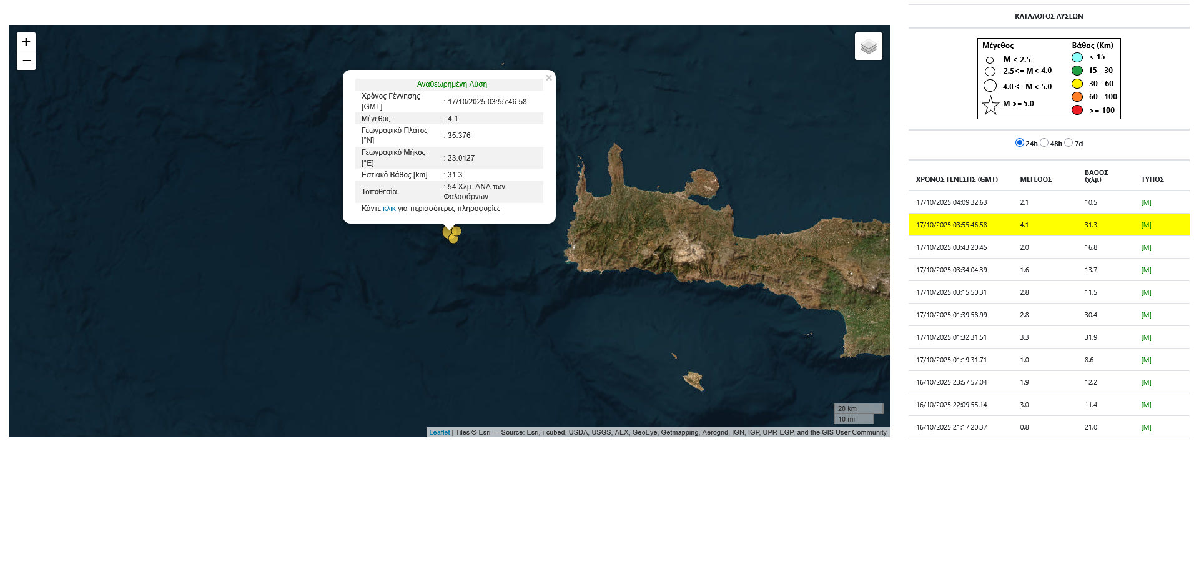The width and height of the screenshot is (1199, 574).
Task: Select the 7d time range
Action: point(1068,142)
